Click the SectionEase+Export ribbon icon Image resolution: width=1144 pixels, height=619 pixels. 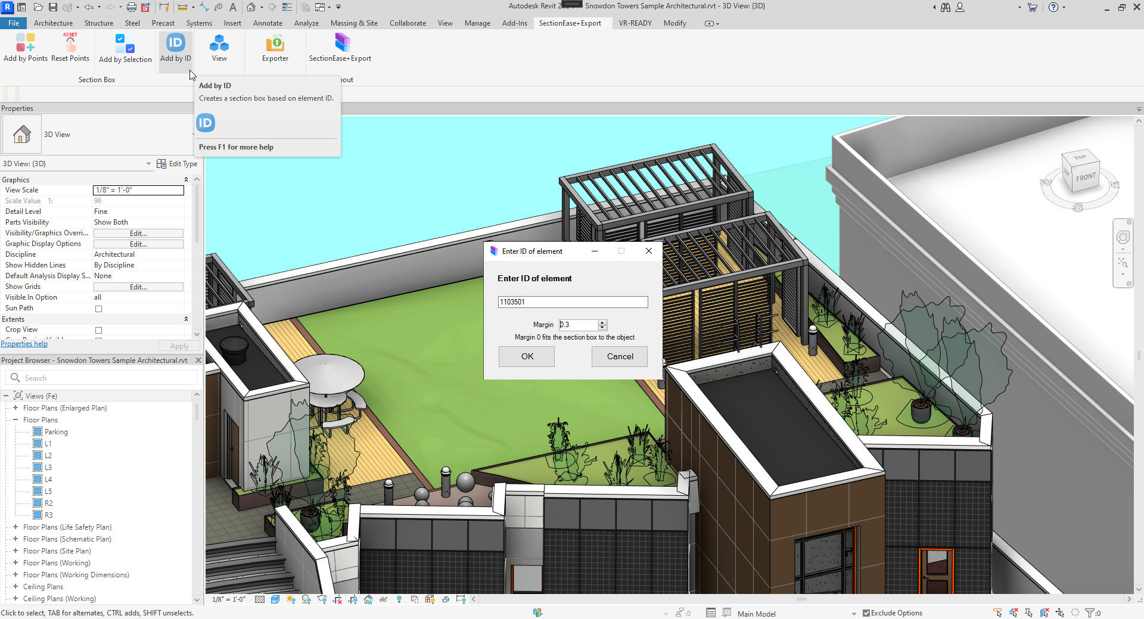click(x=342, y=43)
